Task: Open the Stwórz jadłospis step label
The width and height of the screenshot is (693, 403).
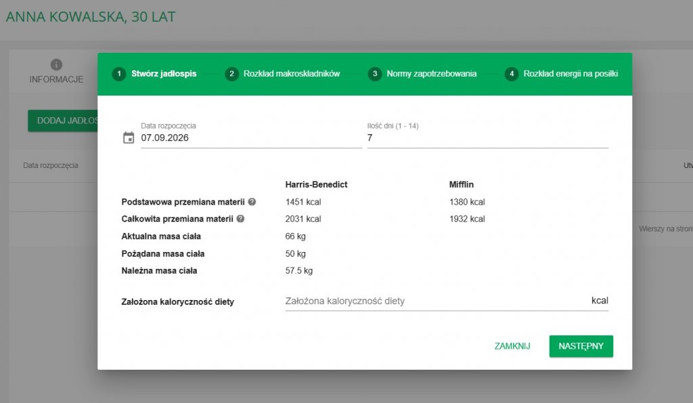Action: (164, 74)
